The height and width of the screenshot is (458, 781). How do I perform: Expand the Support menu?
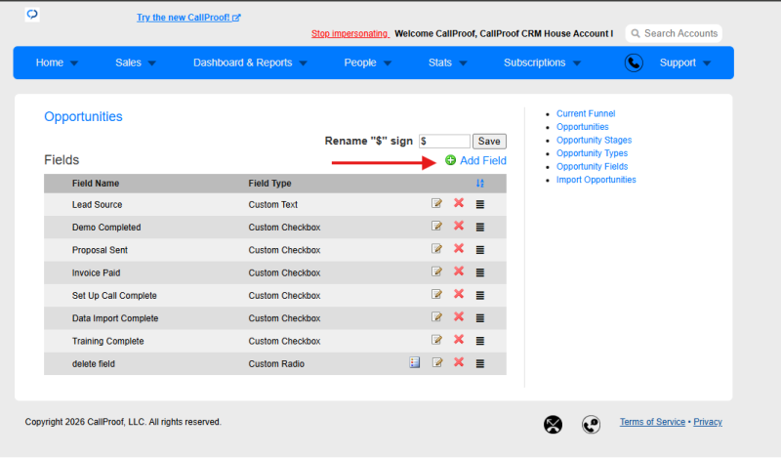(x=685, y=62)
